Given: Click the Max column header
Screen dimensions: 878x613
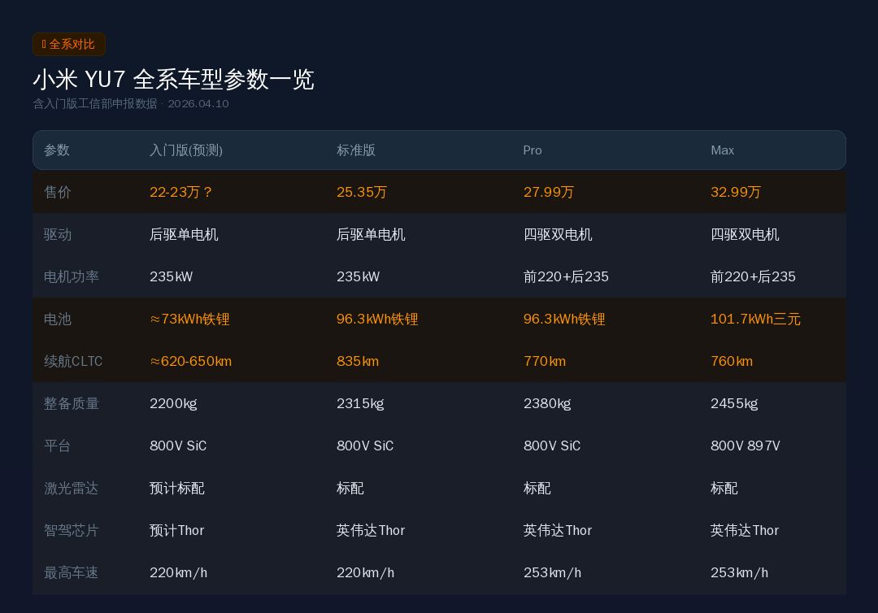Looking at the screenshot, I should point(722,150).
